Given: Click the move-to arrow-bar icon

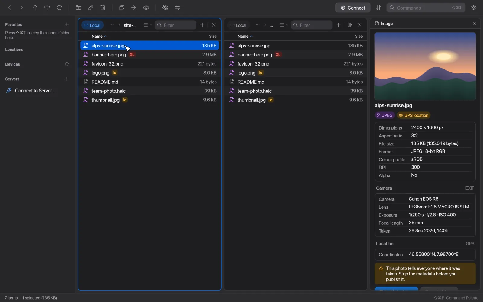Looking at the screenshot, I should (134, 8).
